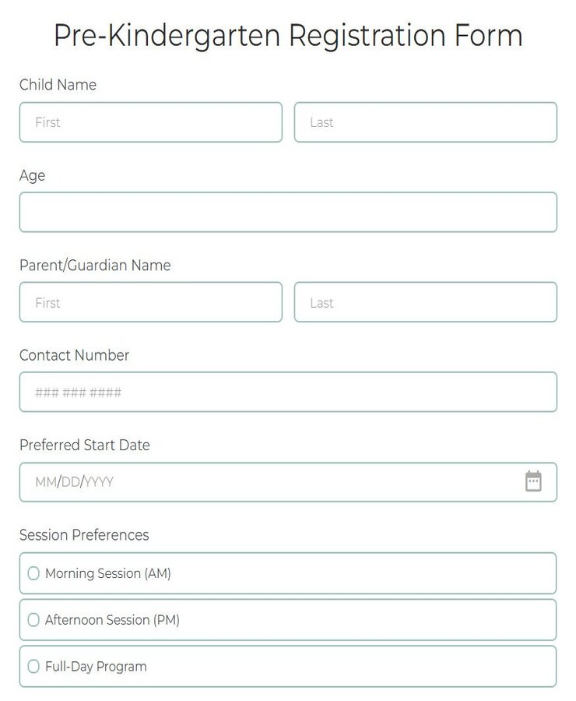Open the date picker calendar icon
Image resolution: width=576 pixels, height=701 pixels.
[x=534, y=481]
